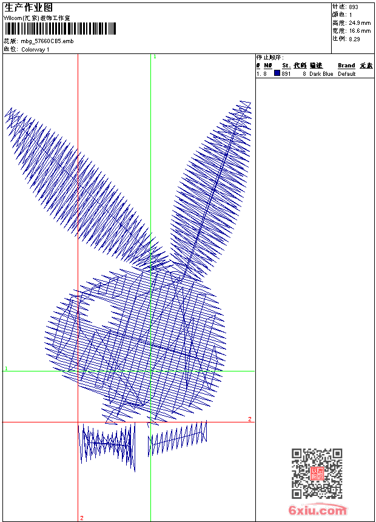Viewport: 376px width, 522px height.
Task: Select the 'Dark Blue' description text
Action: click(321, 74)
